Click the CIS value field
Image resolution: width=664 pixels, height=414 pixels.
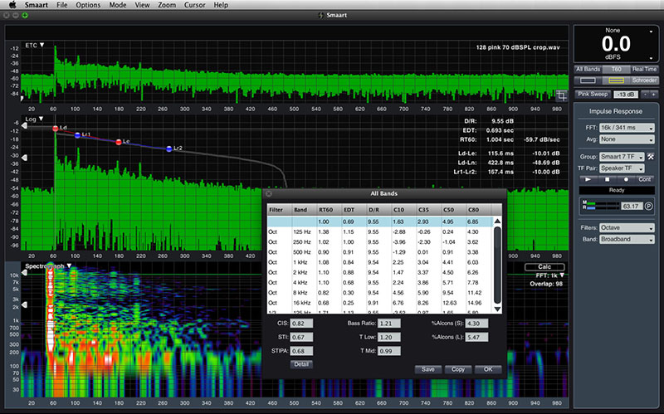click(301, 324)
